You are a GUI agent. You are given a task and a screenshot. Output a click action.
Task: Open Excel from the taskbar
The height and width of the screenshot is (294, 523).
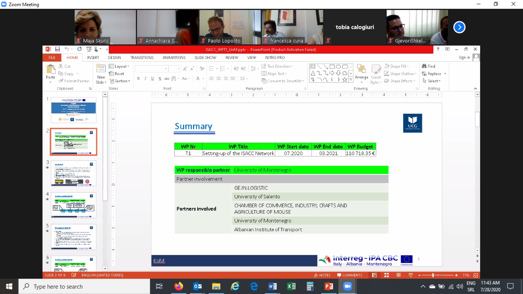pos(291,286)
